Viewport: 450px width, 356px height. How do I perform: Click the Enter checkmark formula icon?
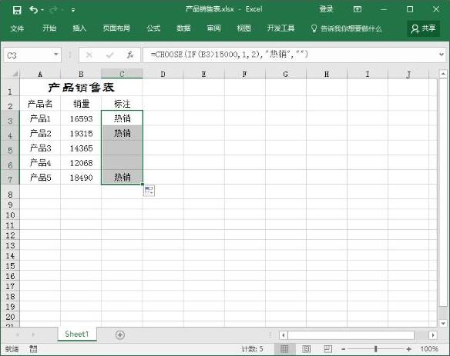pos(110,55)
